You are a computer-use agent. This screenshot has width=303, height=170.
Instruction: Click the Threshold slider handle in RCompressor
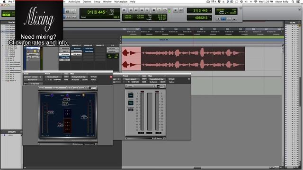tap(51, 113)
